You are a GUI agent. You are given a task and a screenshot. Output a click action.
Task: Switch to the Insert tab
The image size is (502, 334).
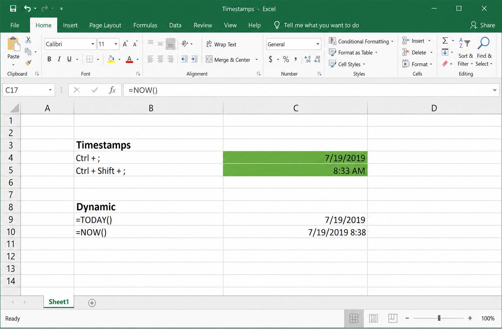click(70, 25)
